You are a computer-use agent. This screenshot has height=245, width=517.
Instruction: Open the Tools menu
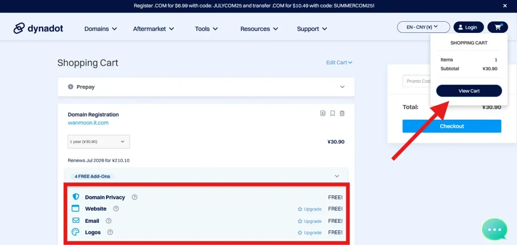point(206,29)
